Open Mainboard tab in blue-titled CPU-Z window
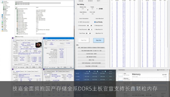This screenshot has height=97, width=170. pyautogui.click(x=49, y=40)
